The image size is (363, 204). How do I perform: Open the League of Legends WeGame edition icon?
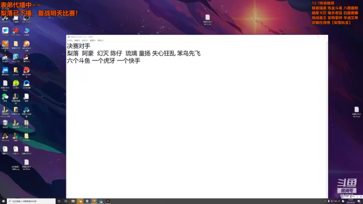click(5, 112)
